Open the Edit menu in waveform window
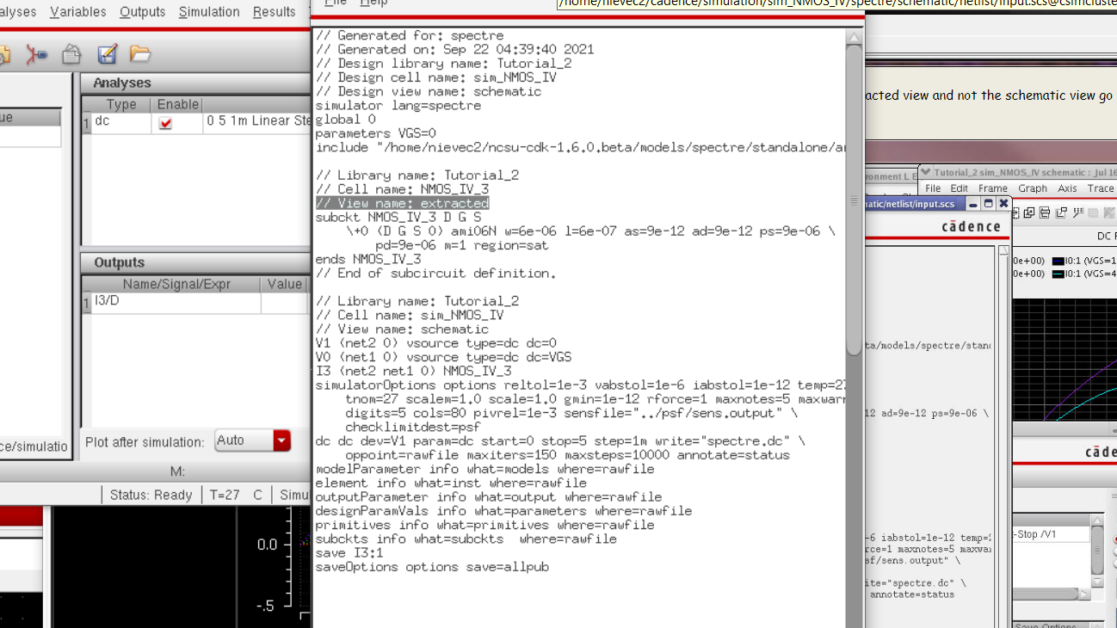 coord(959,188)
